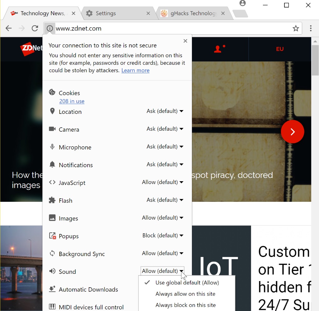Click the EU edition link
This screenshot has height=311, width=319.
click(x=280, y=49)
